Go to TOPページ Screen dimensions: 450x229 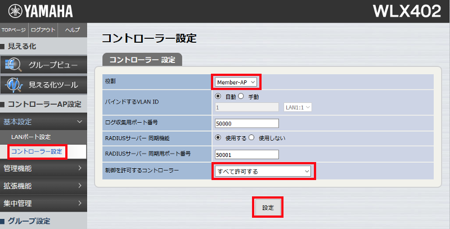[13, 30]
